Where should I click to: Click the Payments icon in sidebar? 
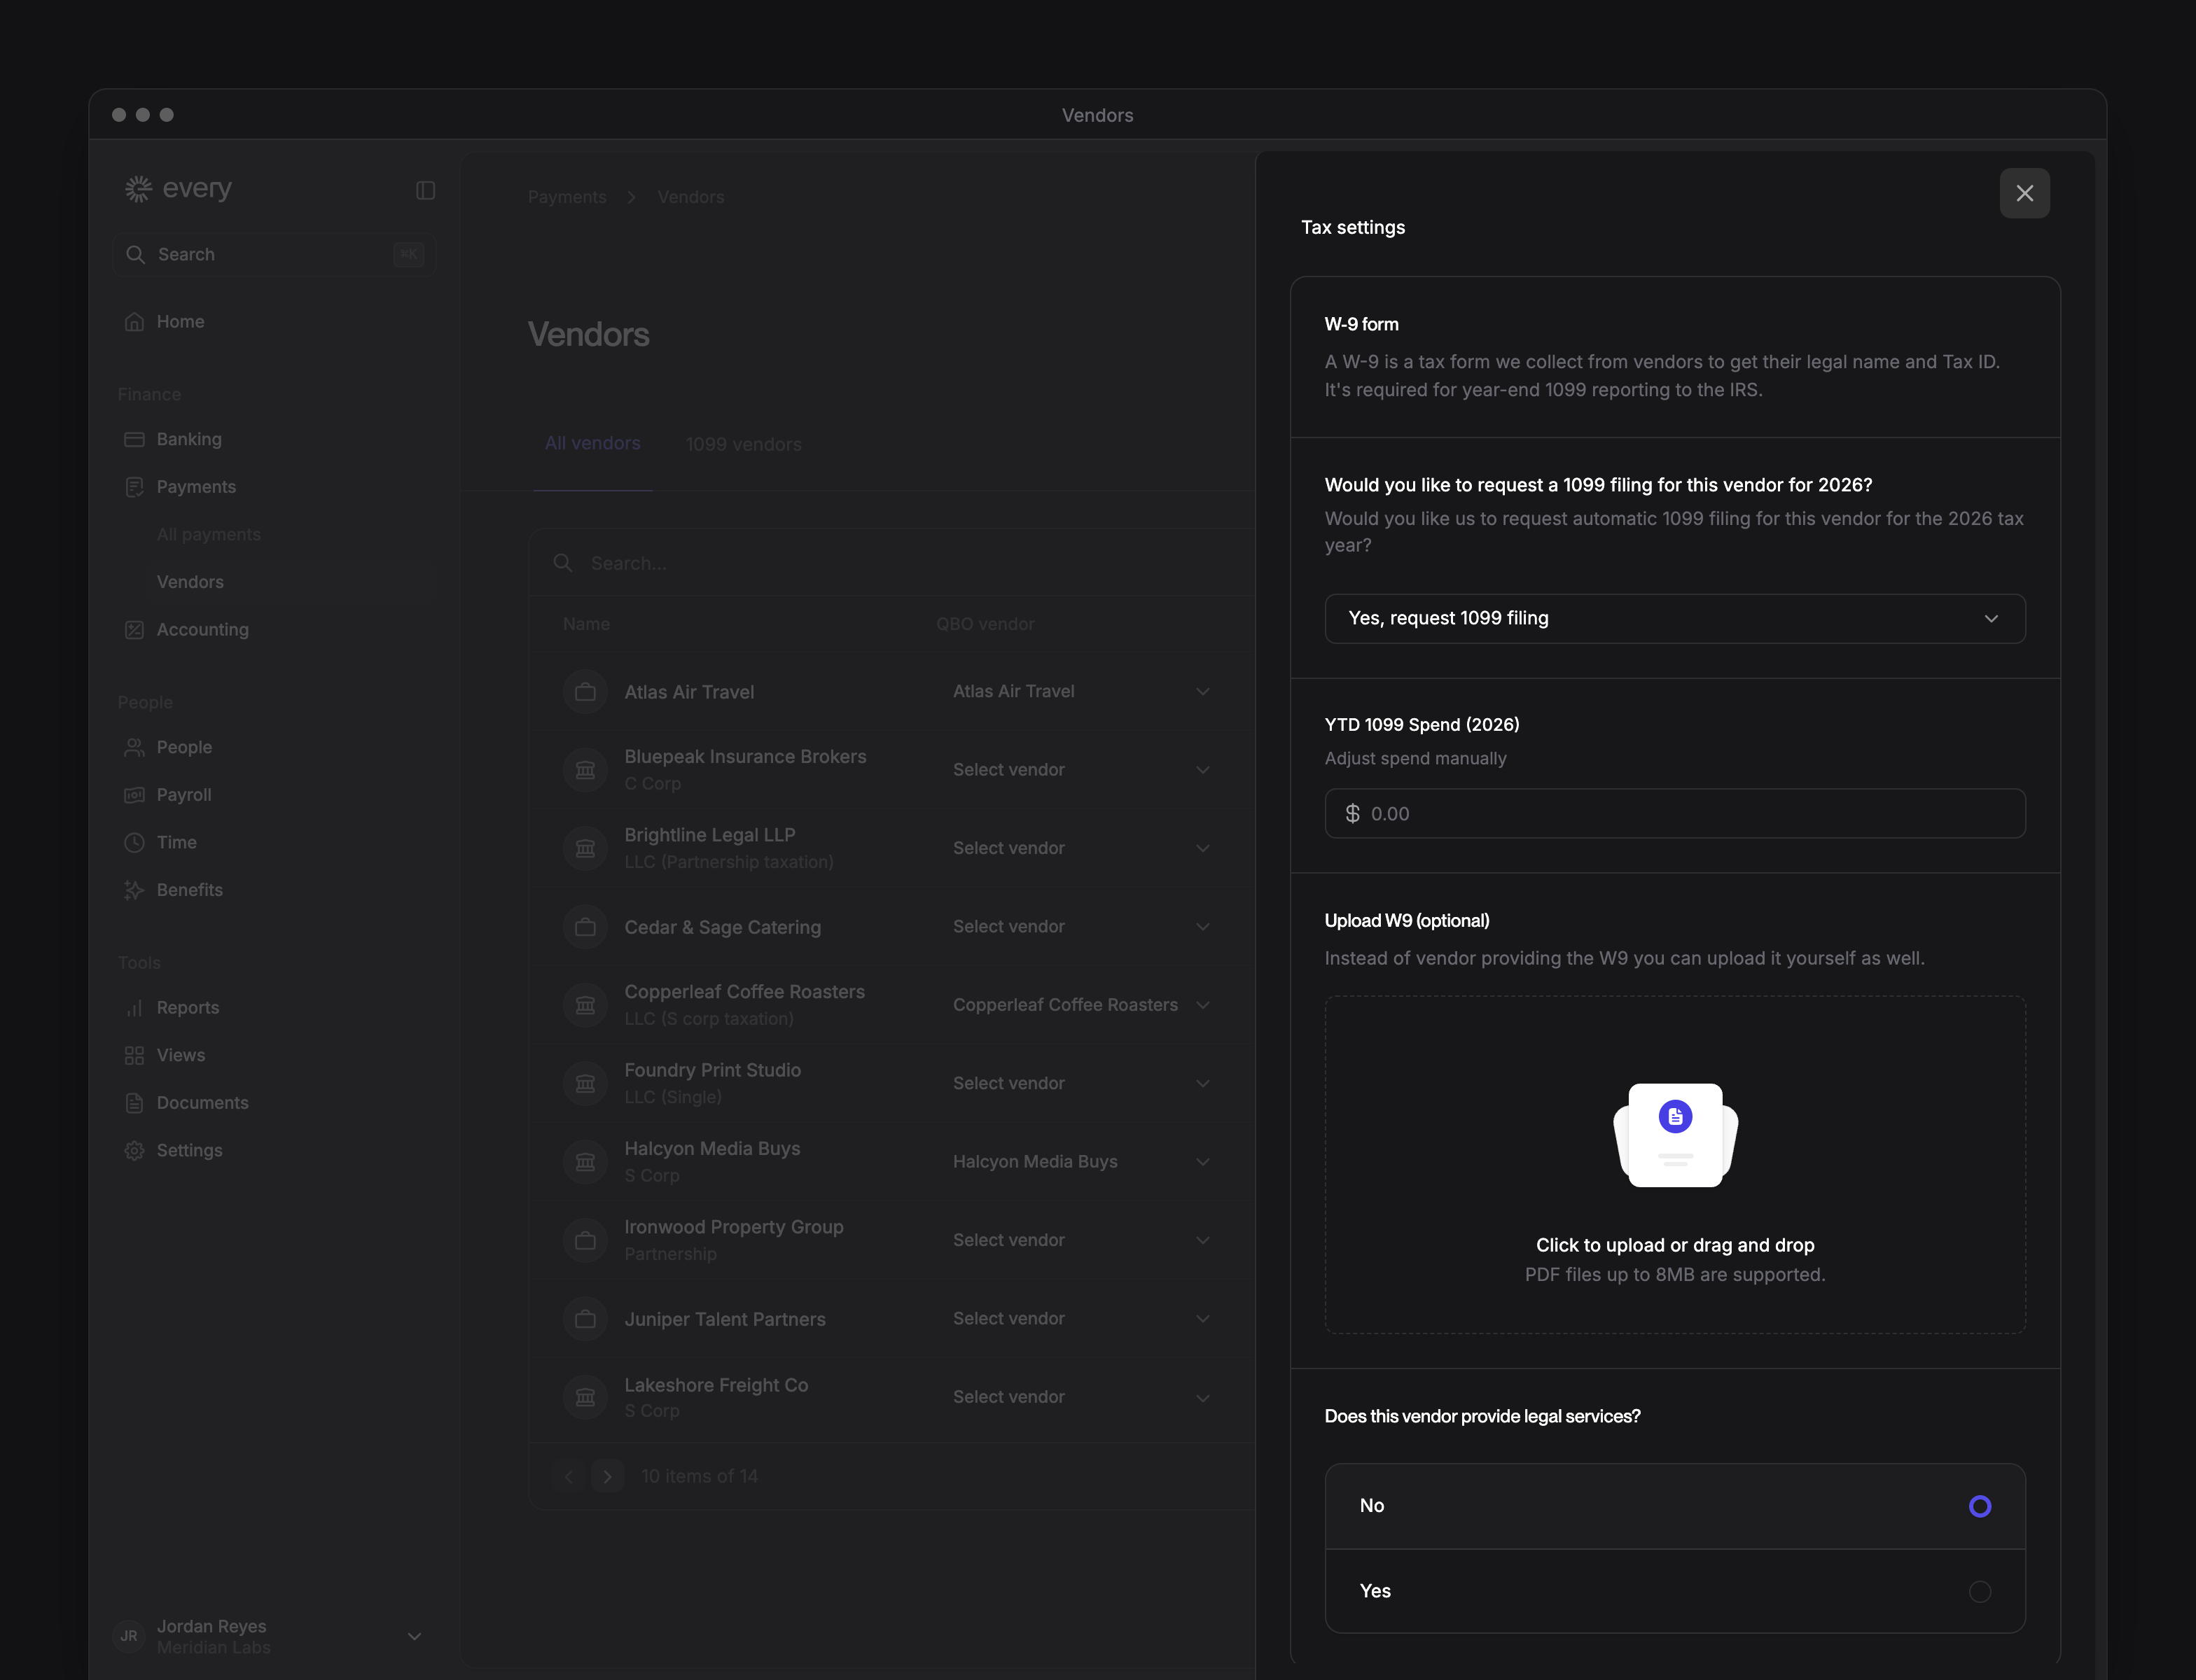point(134,487)
